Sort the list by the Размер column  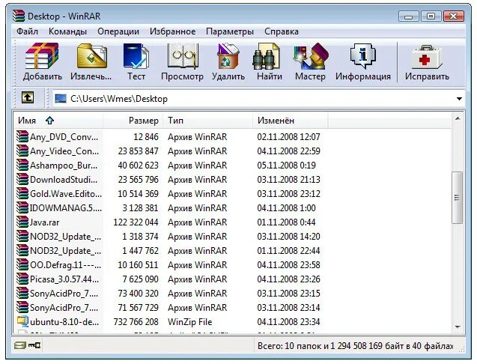point(133,121)
